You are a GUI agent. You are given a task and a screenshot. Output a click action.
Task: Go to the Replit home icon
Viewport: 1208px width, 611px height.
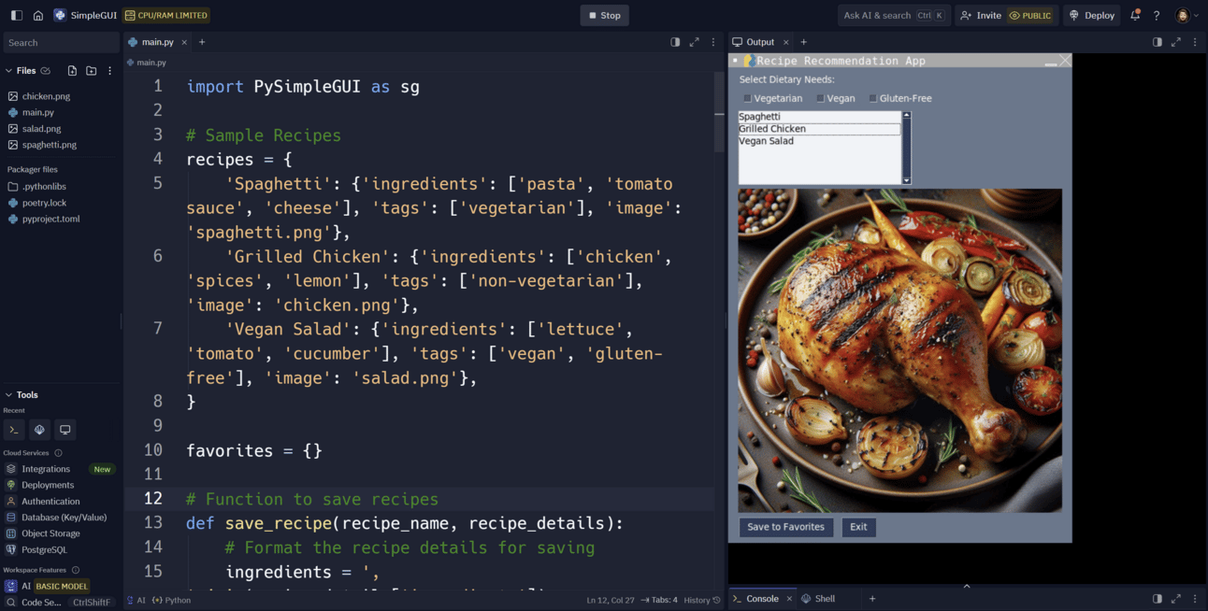pyautogui.click(x=38, y=15)
